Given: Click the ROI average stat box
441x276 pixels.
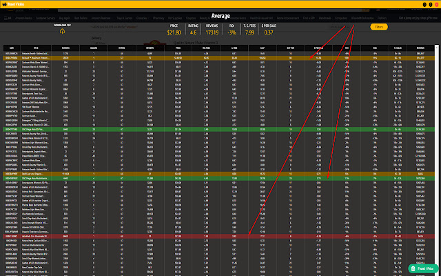Looking at the screenshot, I should [232, 30].
